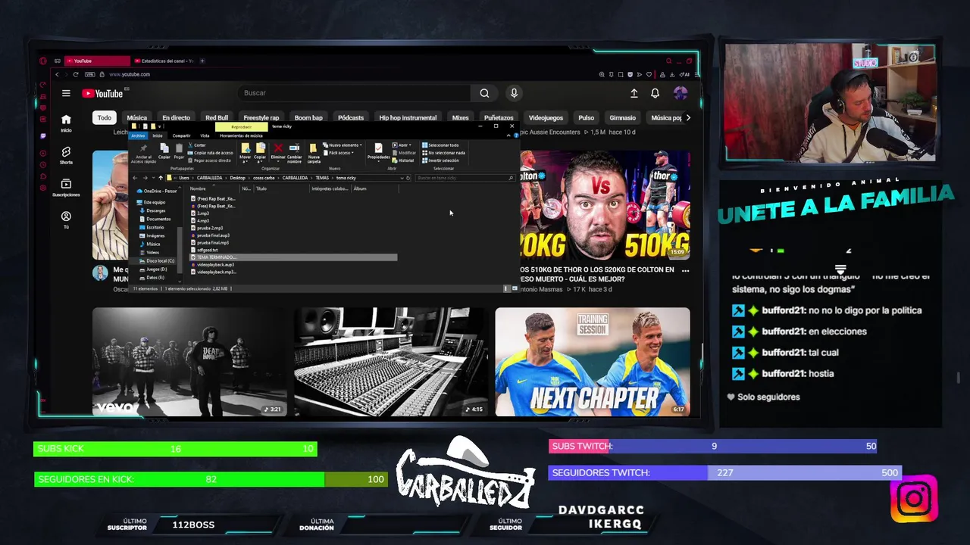Expand the Copiar a dropdown

pos(260,160)
